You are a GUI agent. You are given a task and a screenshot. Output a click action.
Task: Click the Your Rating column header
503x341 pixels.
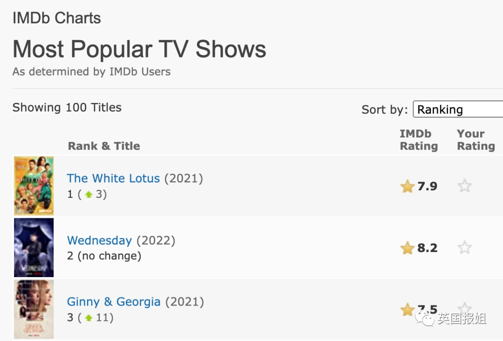(x=476, y=140)
